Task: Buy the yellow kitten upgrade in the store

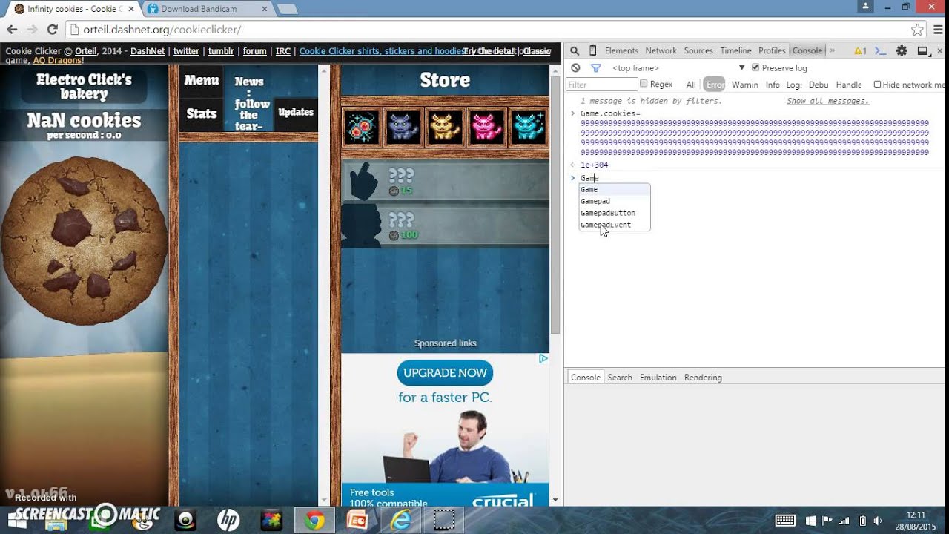Action: point(446,126)
